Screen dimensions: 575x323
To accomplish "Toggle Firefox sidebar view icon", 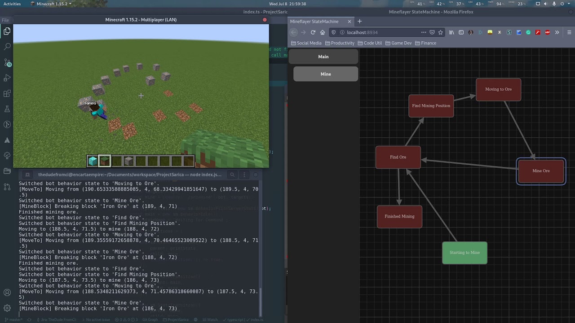I will tap(461, 32).
